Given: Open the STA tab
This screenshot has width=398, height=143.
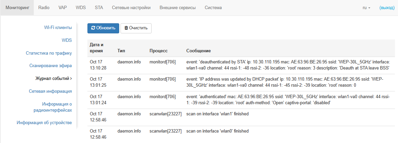Looking at the screenshot, I should click(x=99, y=8).
